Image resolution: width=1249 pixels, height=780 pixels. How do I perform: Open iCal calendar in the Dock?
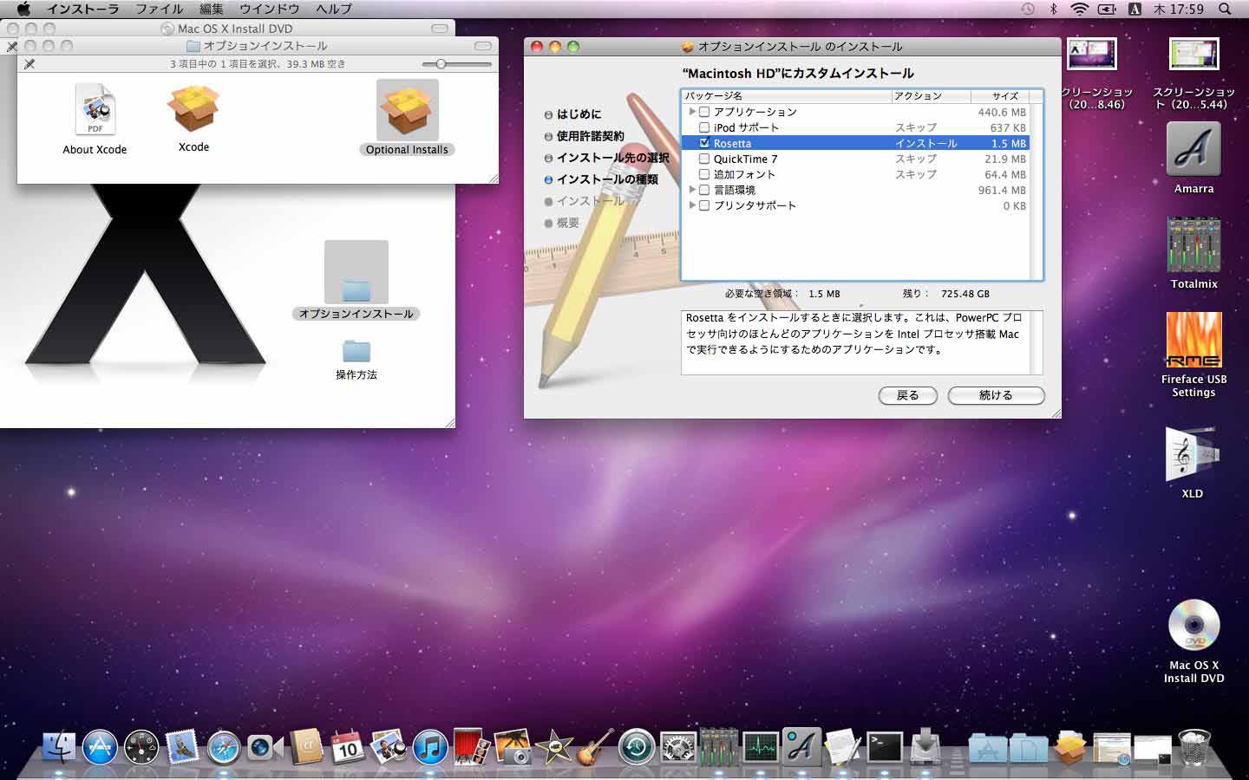tap(347, 746)
